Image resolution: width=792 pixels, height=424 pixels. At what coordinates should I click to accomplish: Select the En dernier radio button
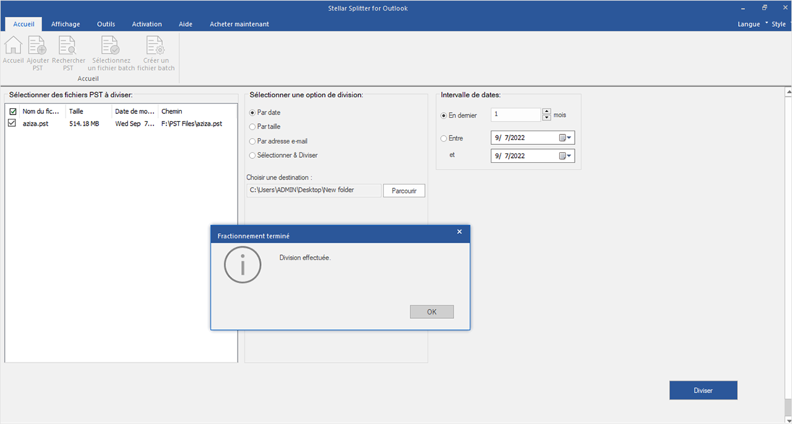click(444, 116)
